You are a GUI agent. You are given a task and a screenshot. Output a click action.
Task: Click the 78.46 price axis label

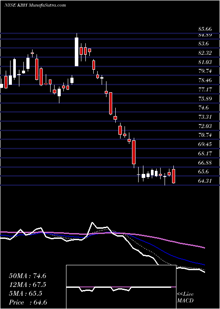tap(205, 80)
